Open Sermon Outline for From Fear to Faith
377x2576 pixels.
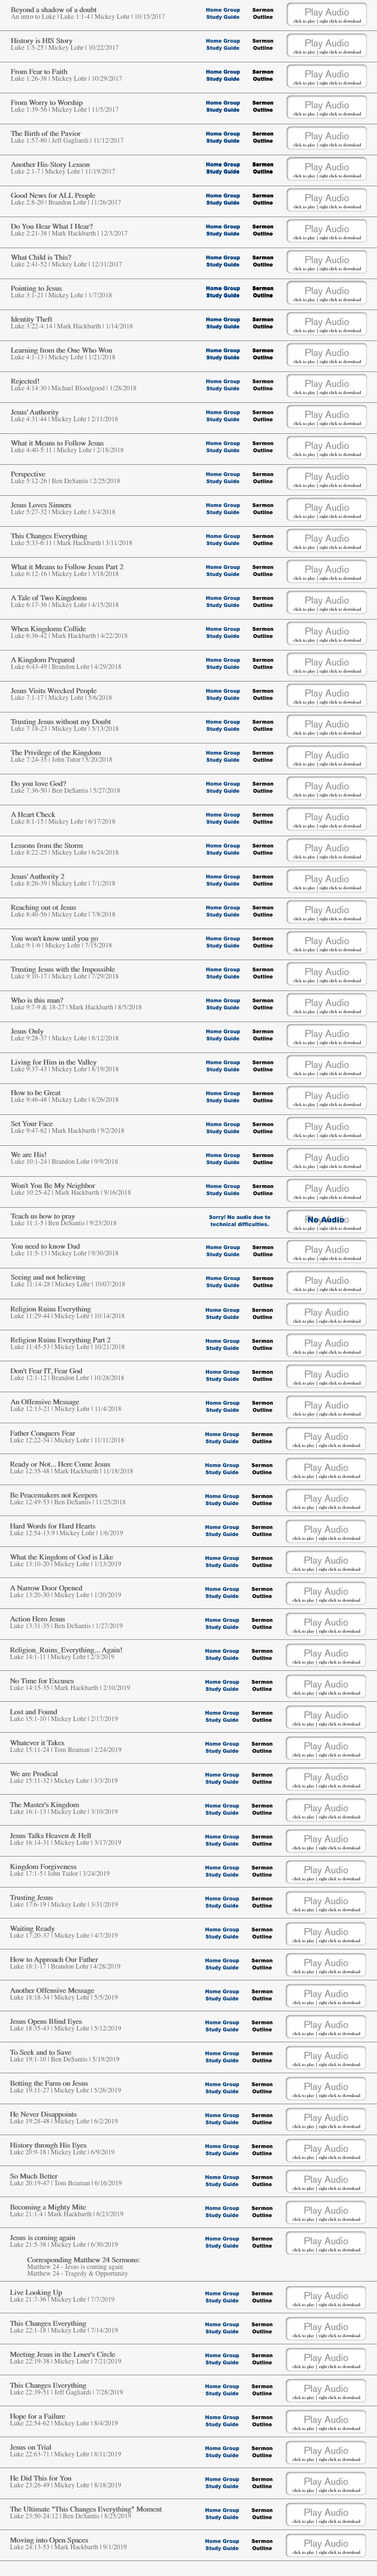point(262,75)
